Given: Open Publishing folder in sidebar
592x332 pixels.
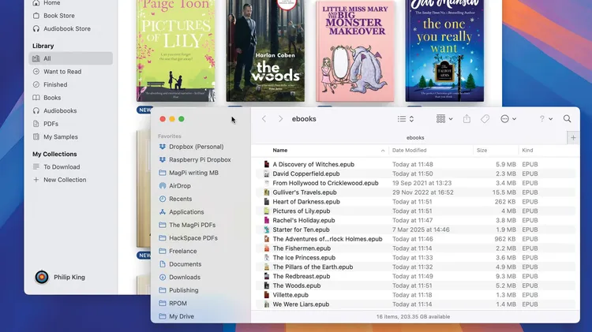Looking at the screenshot, I should (178, 290).
